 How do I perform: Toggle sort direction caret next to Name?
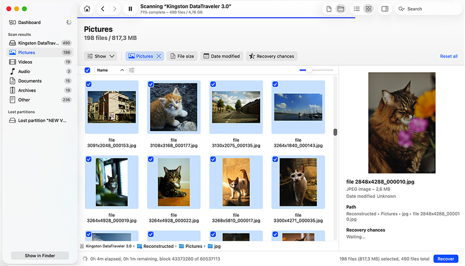coord(122,70)
